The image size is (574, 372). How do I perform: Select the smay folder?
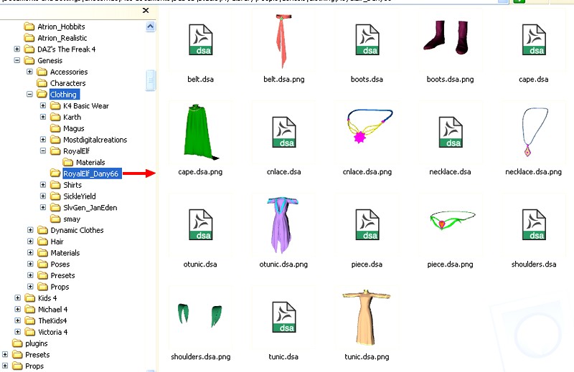65,219
